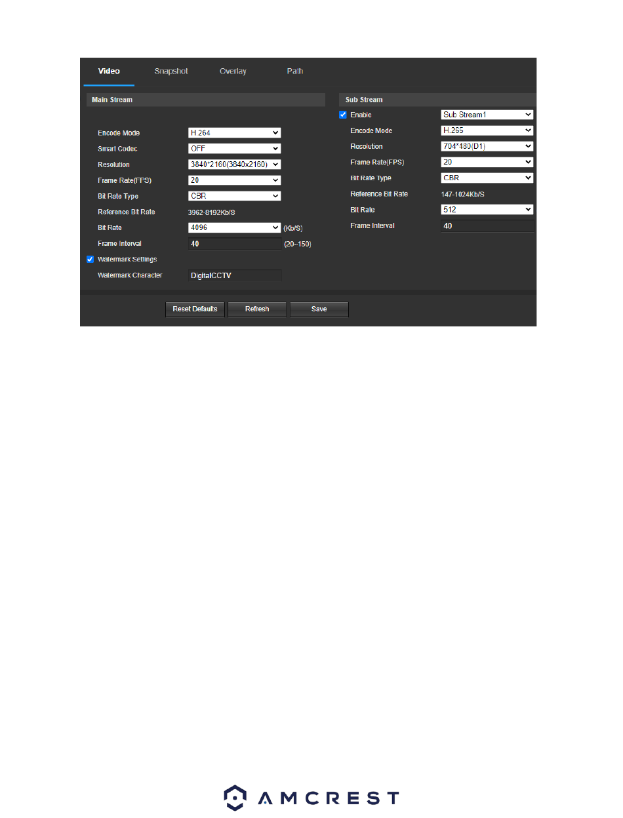Image resolution: width=623 pixels, height=818 pixels.
Task: Expand Sub Stream Encode Mode H.265 dropdown
Action: [487, 130]
